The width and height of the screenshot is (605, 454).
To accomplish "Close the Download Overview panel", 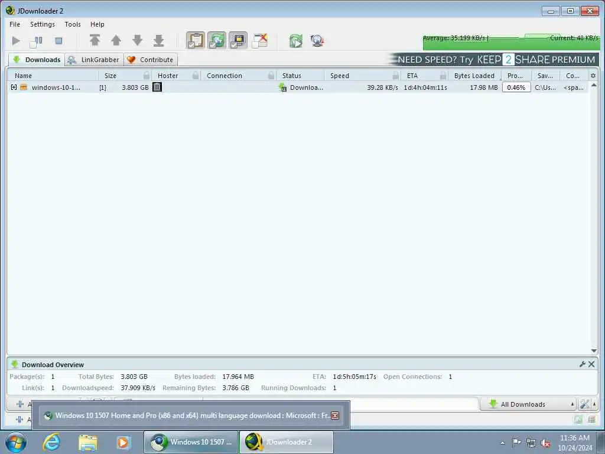I will click(591, 364).
